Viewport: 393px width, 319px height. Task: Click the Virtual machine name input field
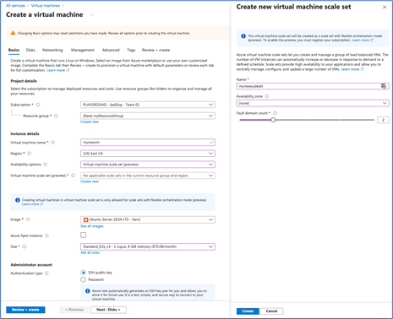pos(148,143)
